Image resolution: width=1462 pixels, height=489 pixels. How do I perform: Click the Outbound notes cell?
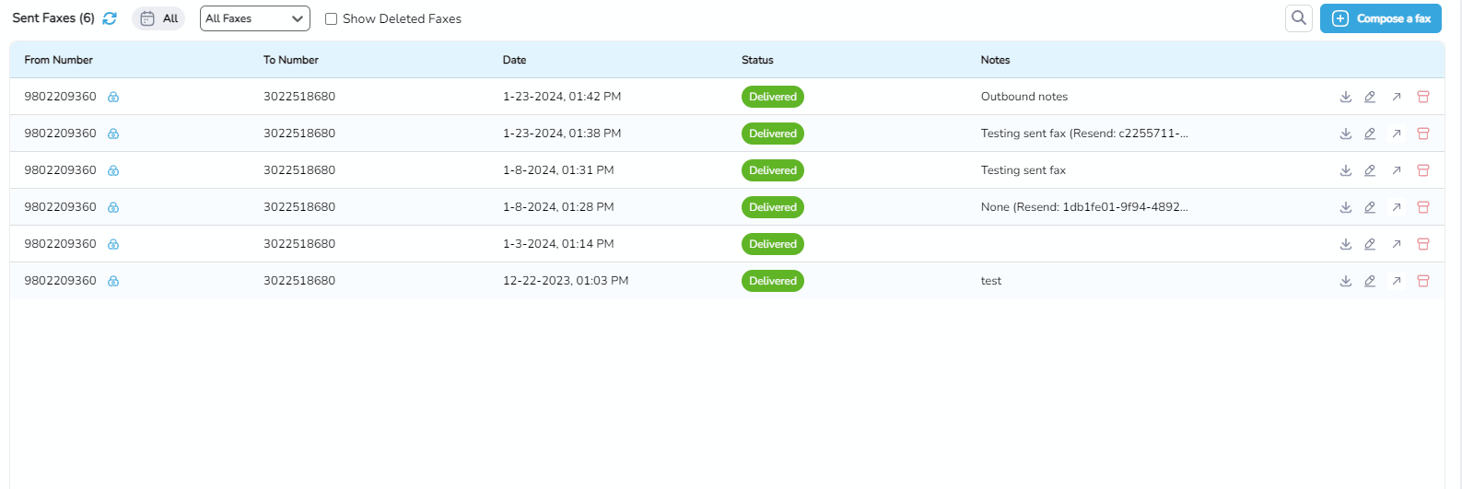pyautogui.click(x=1024, y=97)
